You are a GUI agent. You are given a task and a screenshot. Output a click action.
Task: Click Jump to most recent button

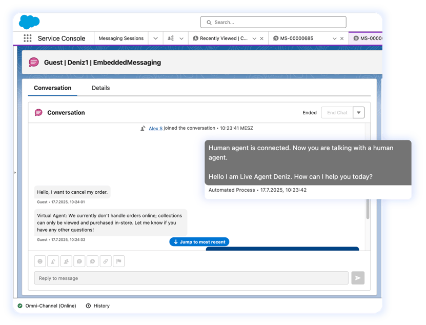199,242
